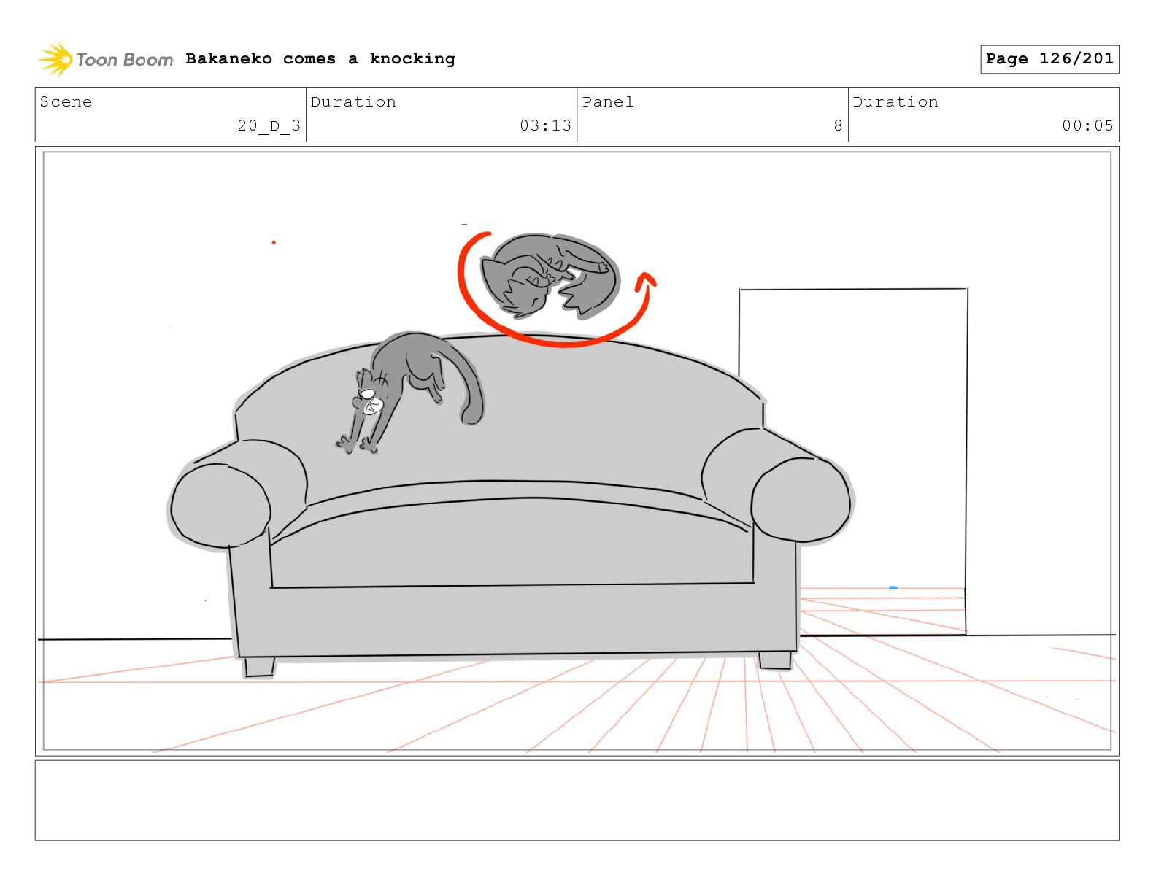This screenshot has width=1156, height=893.
Task: Click the empty notes box below the panel
Action: coord(577,800)
